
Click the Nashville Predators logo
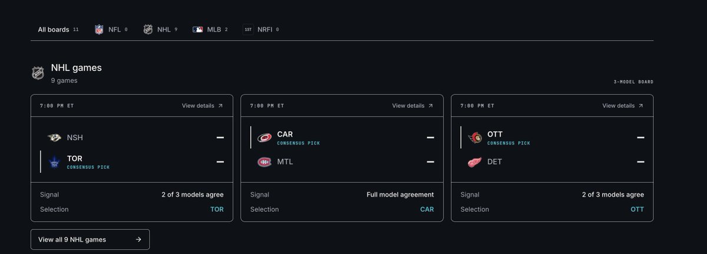55,137
